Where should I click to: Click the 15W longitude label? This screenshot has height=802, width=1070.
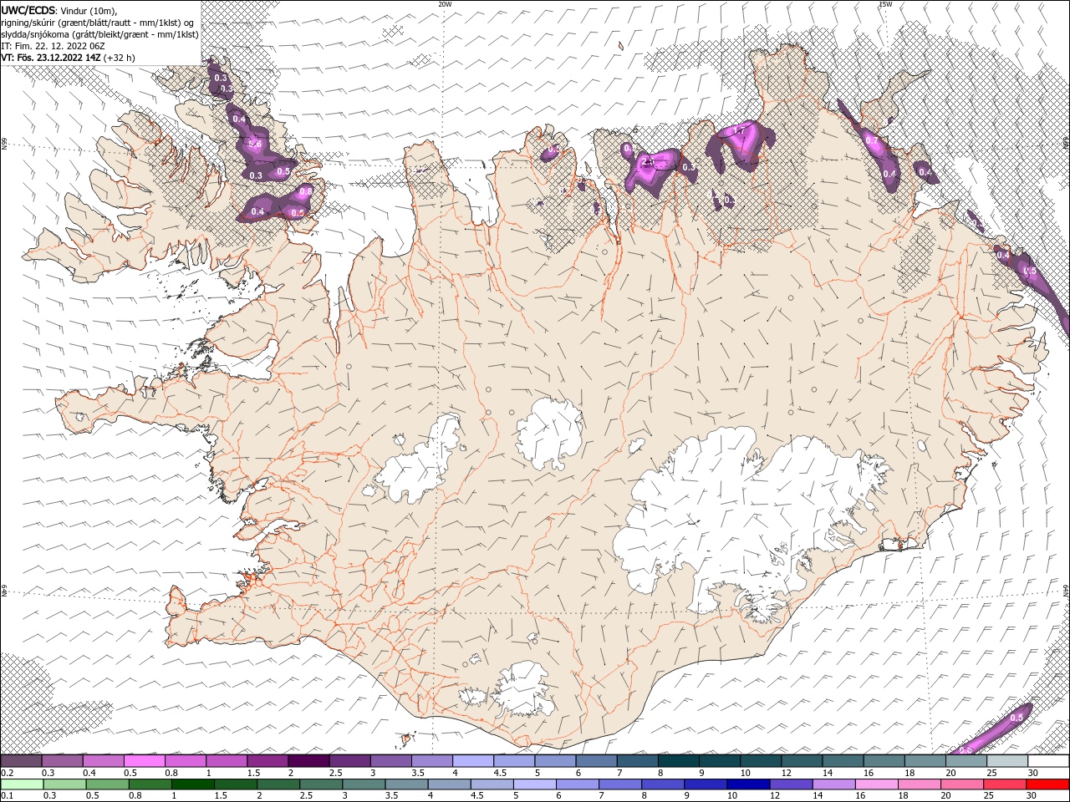(x=885, y=4)
